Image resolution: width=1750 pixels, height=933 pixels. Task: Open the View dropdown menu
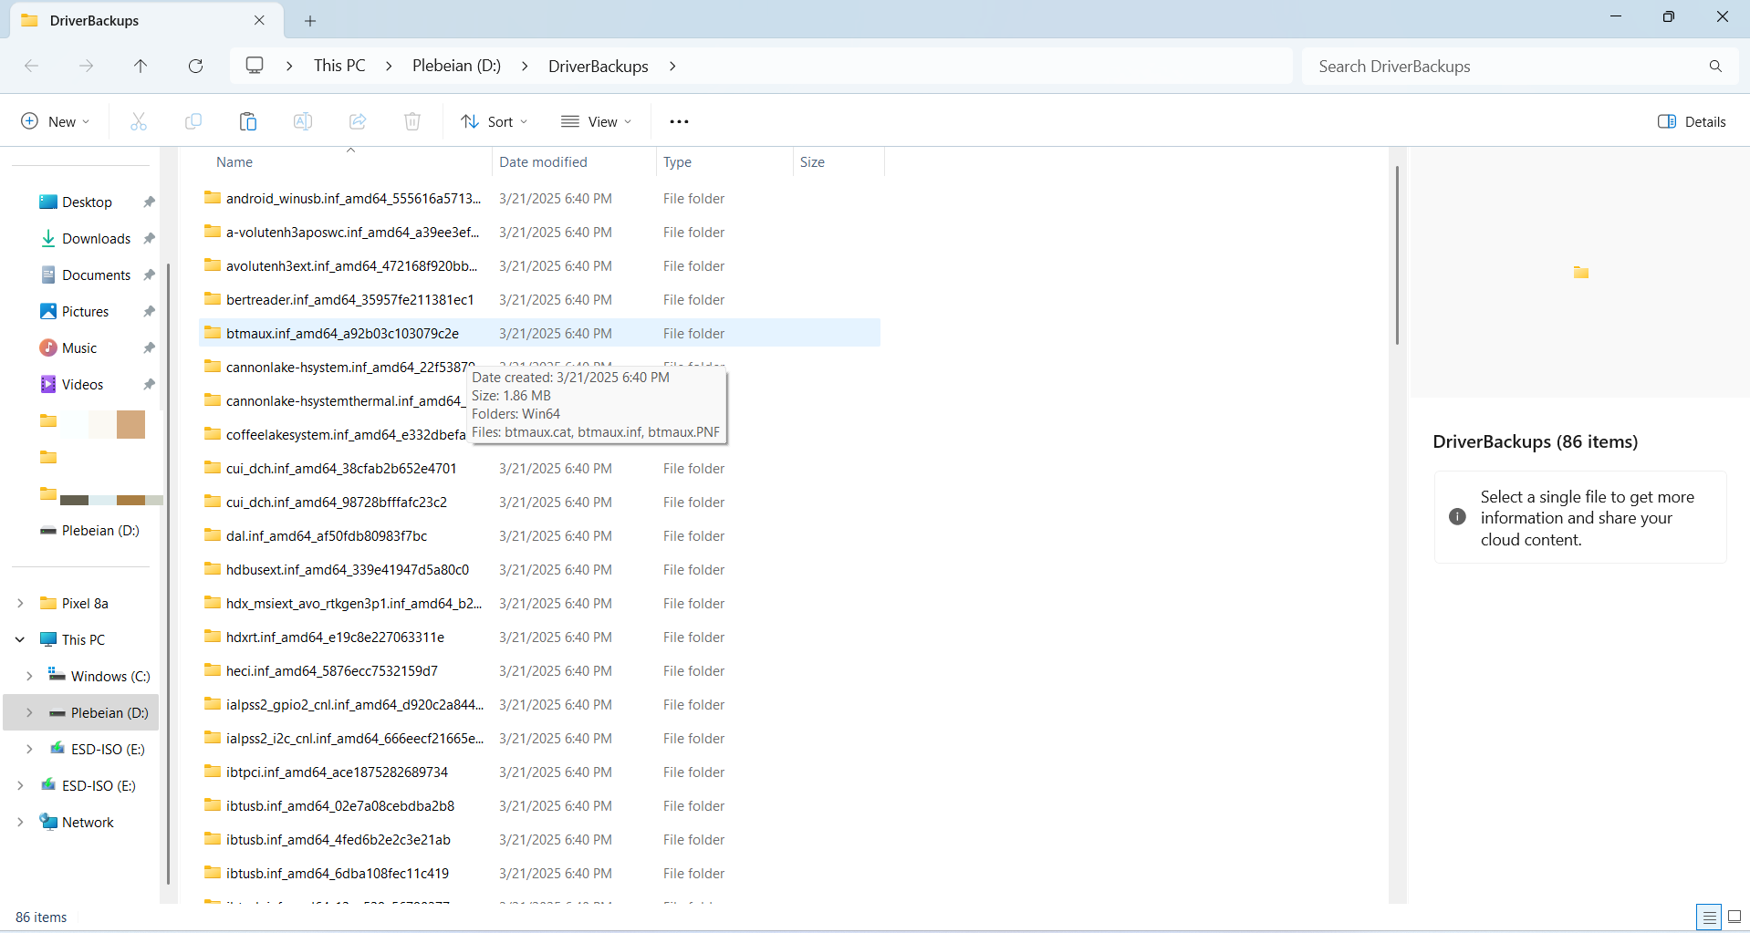597,121
